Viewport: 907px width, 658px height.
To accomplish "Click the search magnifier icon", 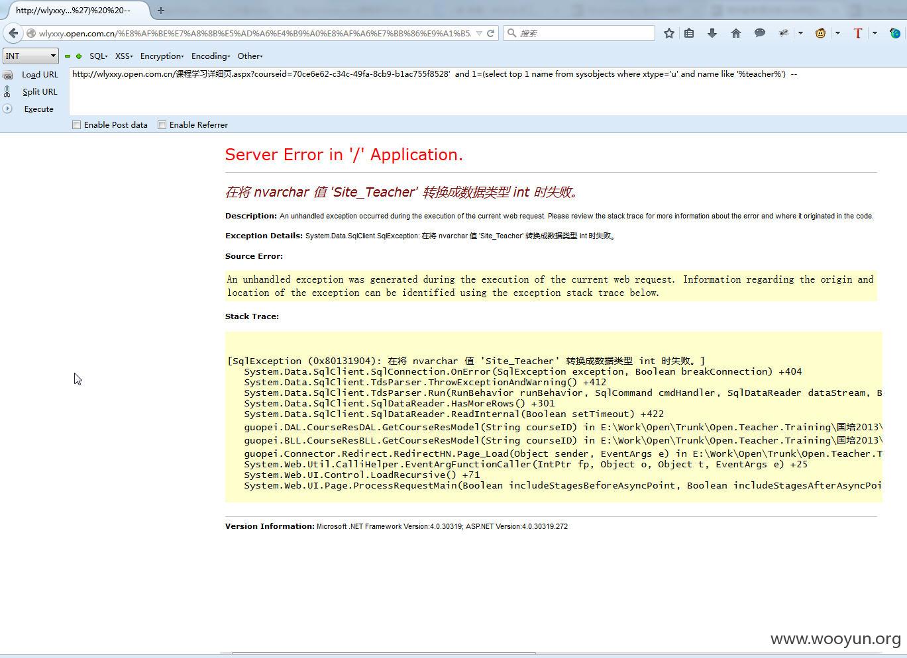I will (x=511, y=33).
